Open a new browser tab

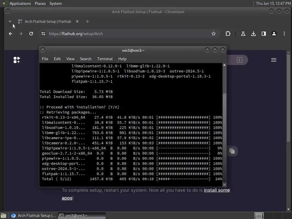point(87,21)
